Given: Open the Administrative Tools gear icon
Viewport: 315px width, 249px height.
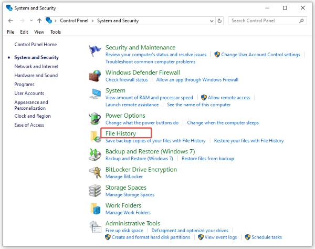Looking at the screenshot, I should 95,227.
